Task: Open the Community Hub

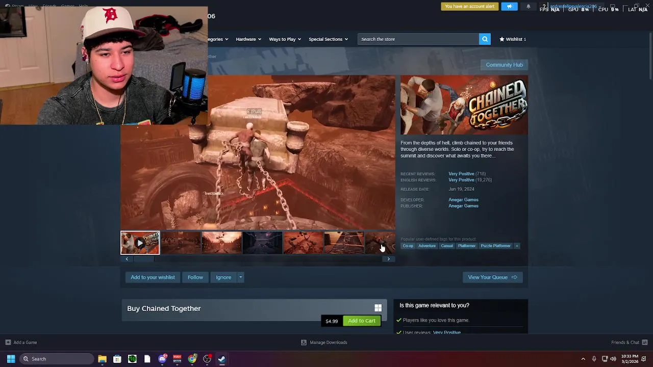Action: coord(504,65)
